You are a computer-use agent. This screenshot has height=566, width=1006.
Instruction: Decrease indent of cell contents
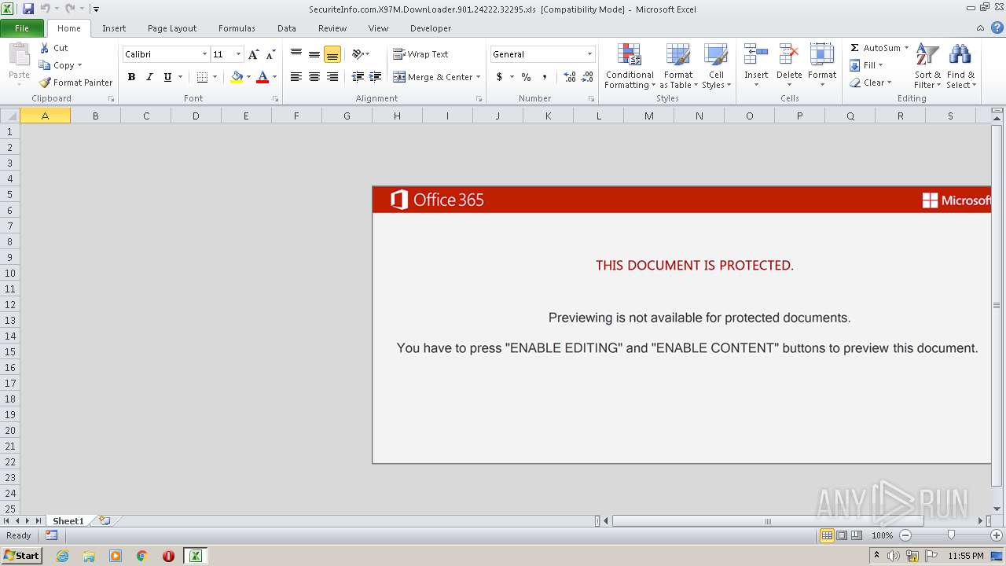358,77
